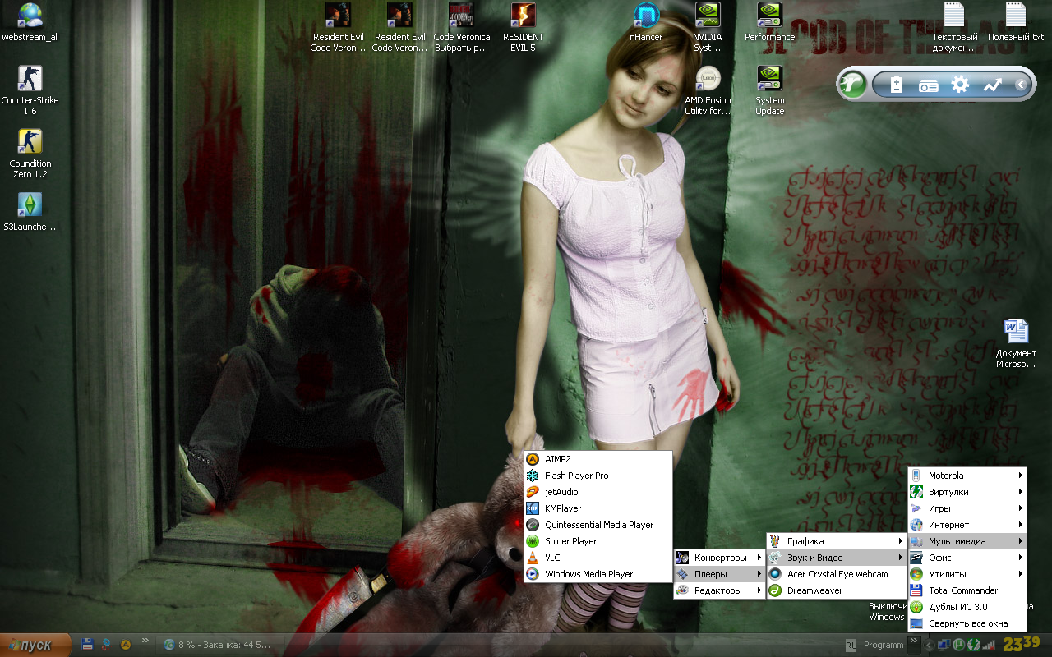The width and height of the screenshot is (1052, 657).
Task: Expand the Редакторы submenu
Action: (719, 590)
